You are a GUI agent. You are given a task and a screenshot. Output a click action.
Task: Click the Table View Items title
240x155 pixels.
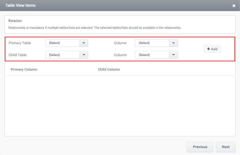pos(20,5)
